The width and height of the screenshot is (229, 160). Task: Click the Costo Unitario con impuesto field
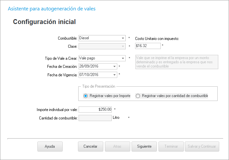tap(147, 46)
